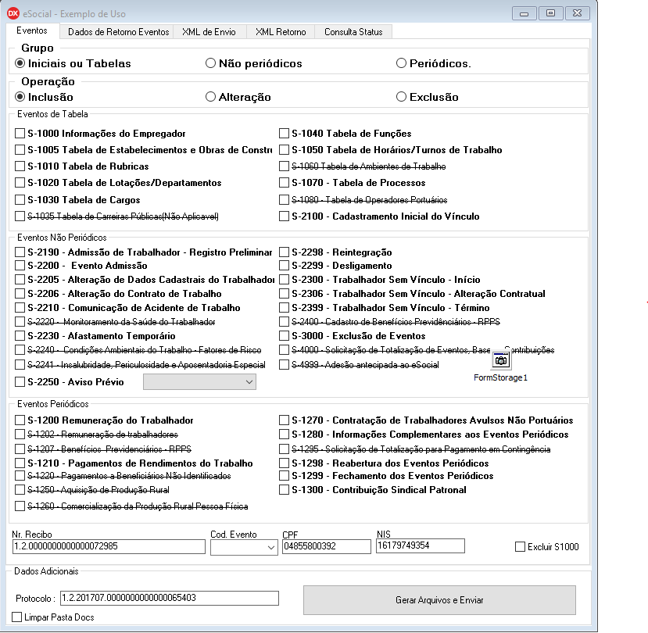Enable S-1050 Tabela de Horários/Turnos
This screenshot has width=648, height=633.
(x=284, y=149)
